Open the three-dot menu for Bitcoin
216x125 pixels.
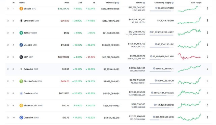click(x=207, y=8)
